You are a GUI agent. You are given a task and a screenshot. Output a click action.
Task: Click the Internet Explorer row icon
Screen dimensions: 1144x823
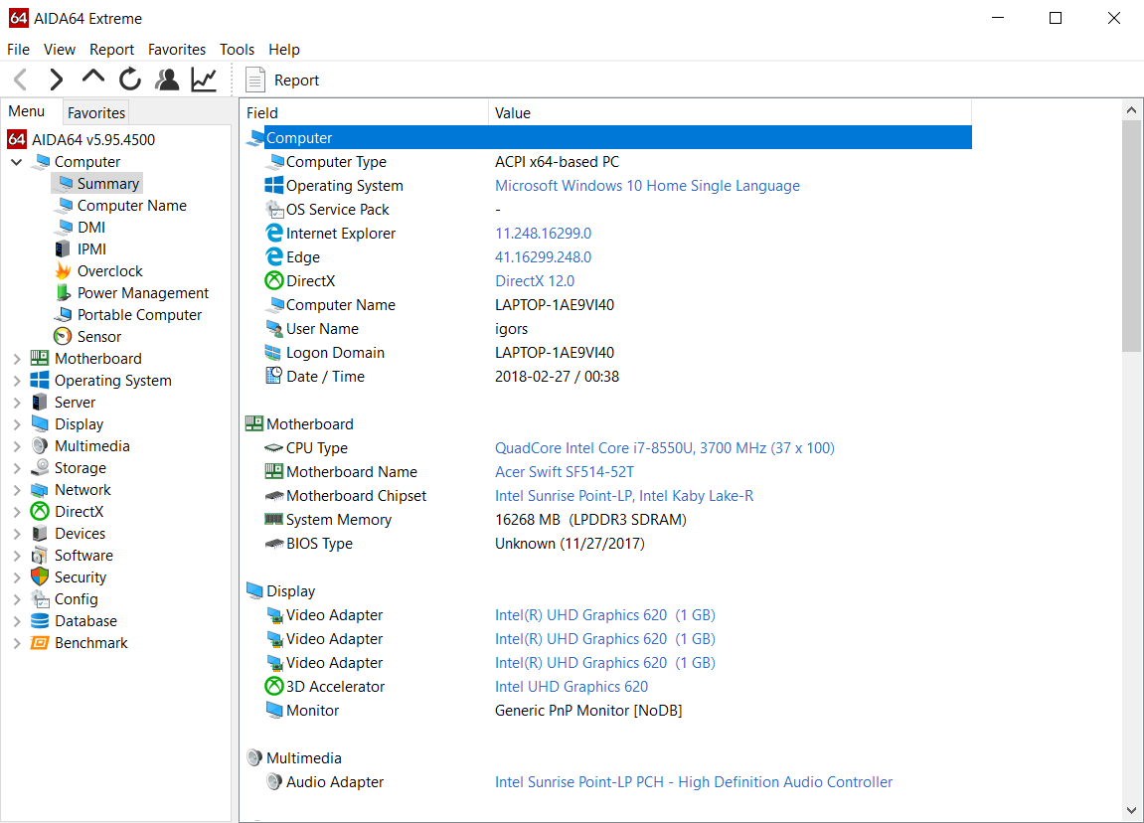point(274,233)
